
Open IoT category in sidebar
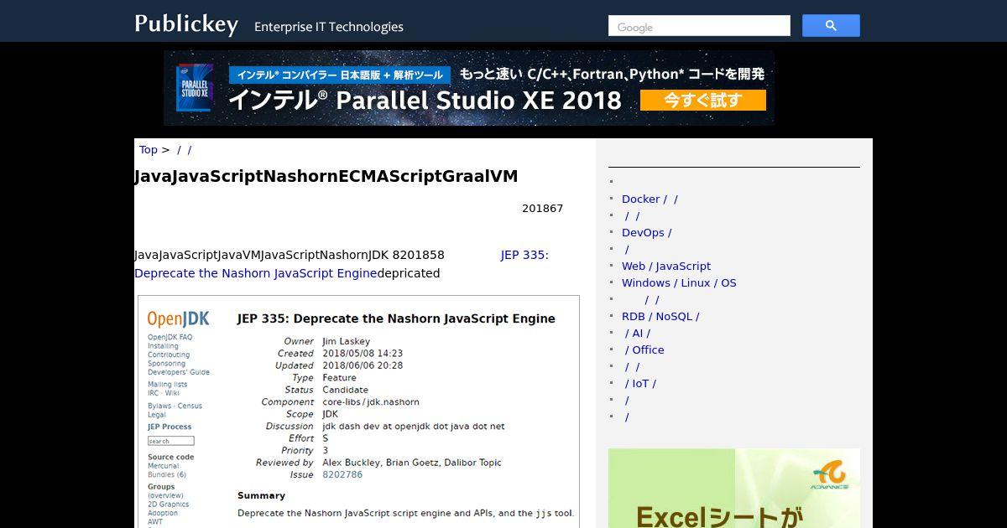point(640,384)
